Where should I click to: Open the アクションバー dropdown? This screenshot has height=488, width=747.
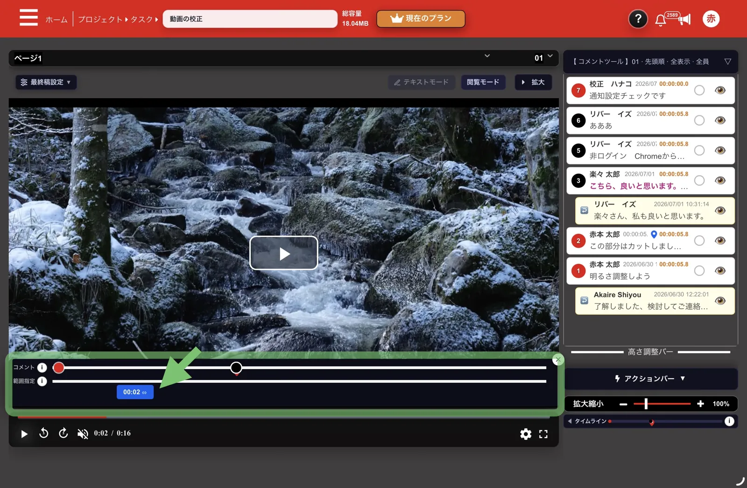[650, 379]
